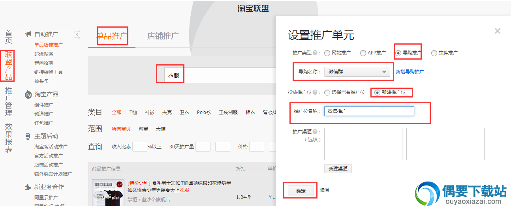511x206 pixels.
Task: Filter category by 工装制服
Action: point(228,112)
